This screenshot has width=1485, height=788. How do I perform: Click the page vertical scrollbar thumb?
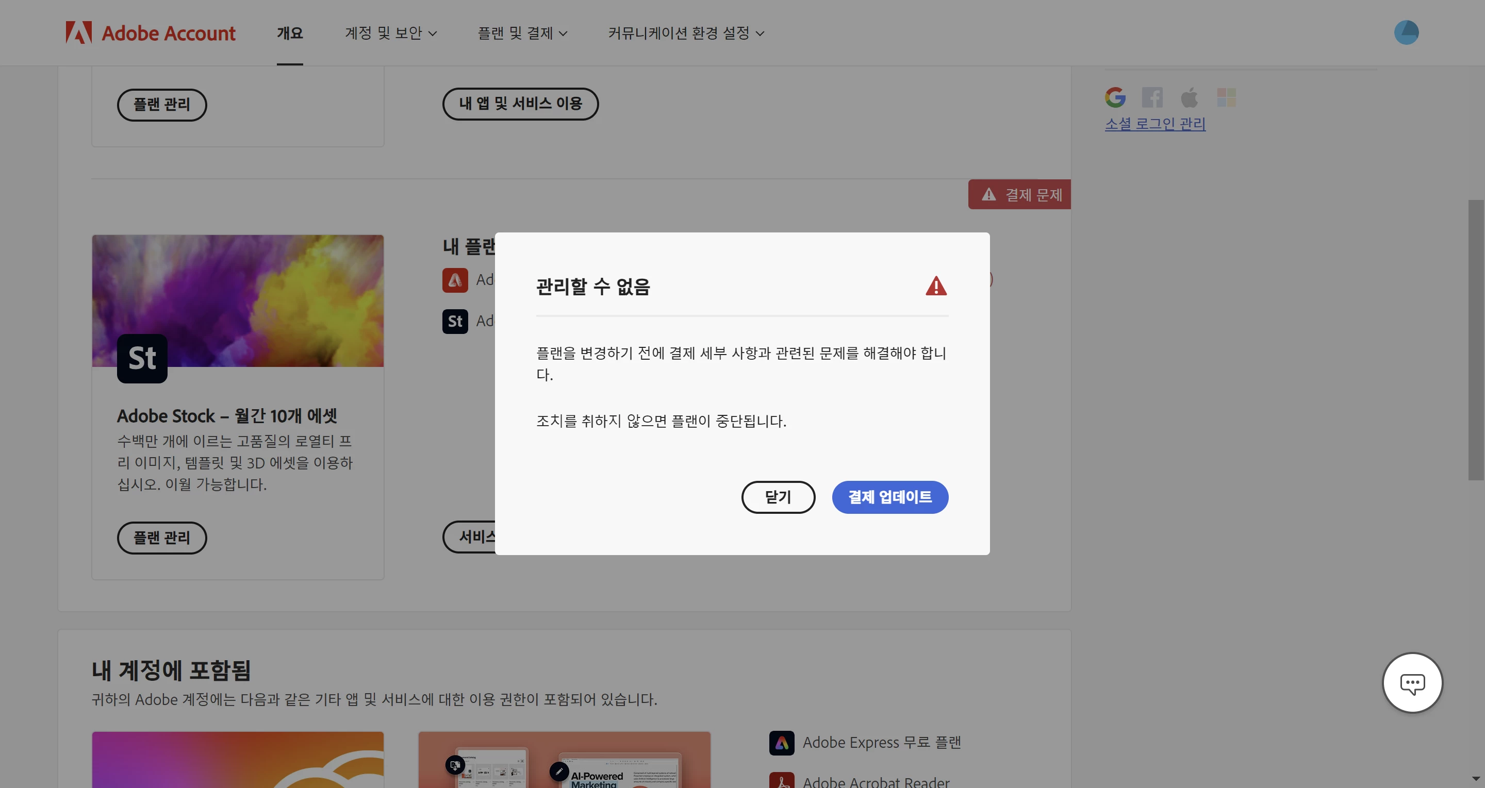point(1475,340)
